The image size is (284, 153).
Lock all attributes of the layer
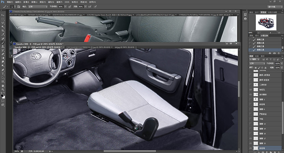coord(265,68)
